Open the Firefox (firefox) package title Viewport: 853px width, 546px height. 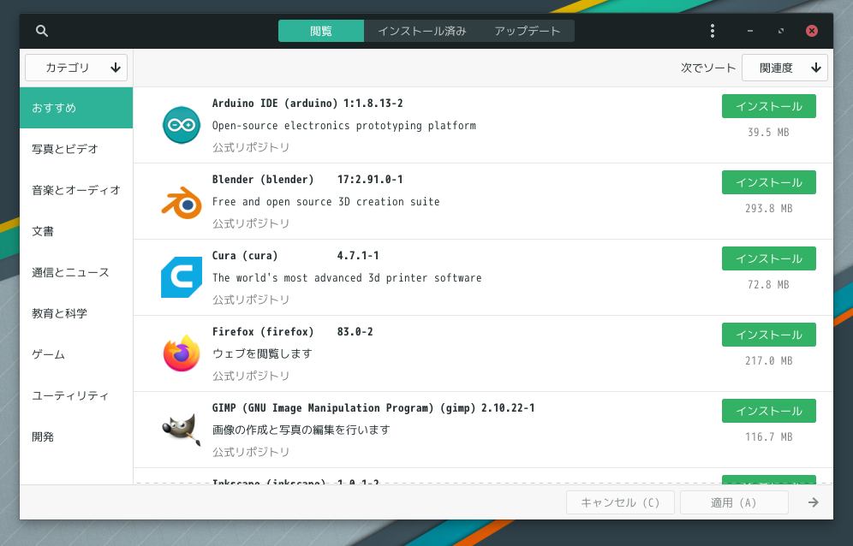click(x=263, y=332)
